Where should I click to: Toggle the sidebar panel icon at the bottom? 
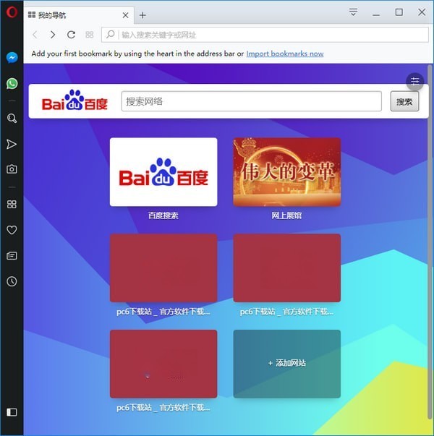pyautogui.click(x=12, y=412)
